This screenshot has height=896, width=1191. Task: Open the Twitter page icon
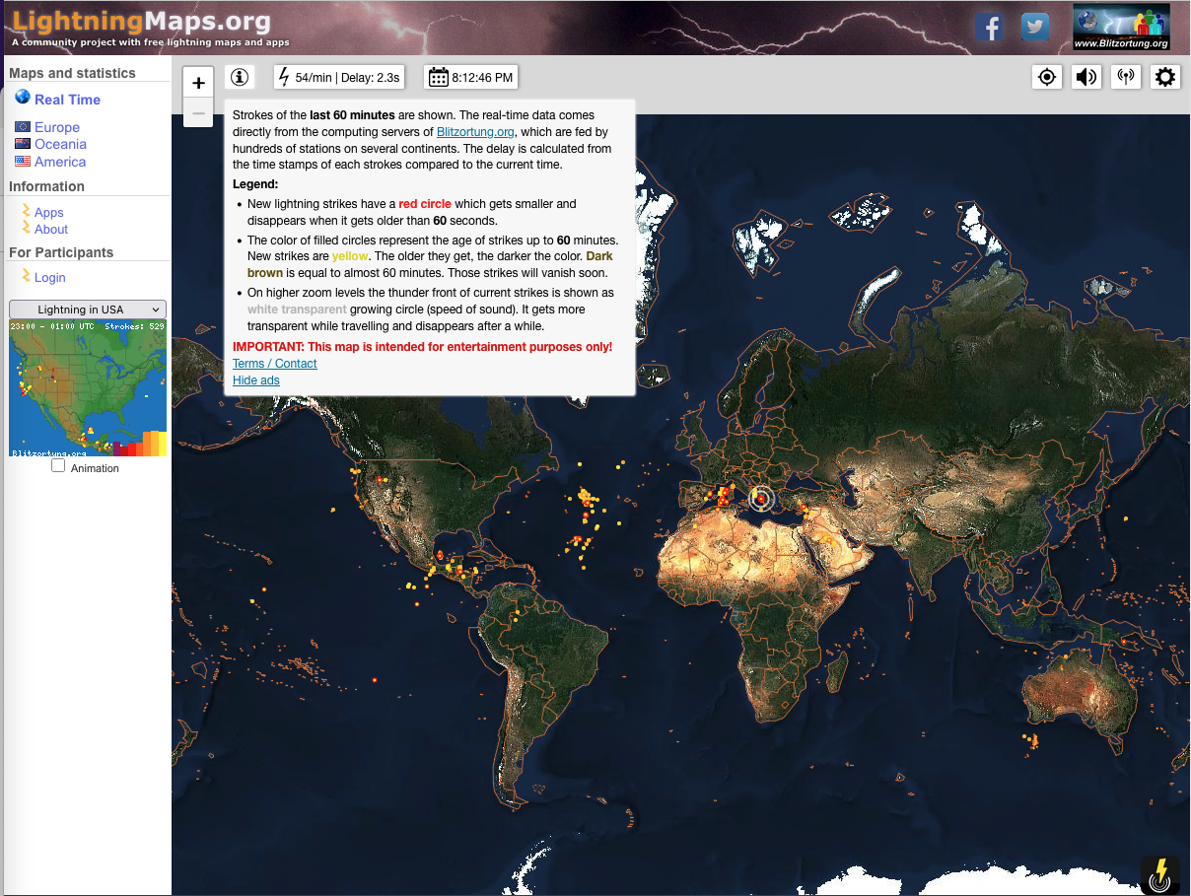click(x=1034, y=27)
